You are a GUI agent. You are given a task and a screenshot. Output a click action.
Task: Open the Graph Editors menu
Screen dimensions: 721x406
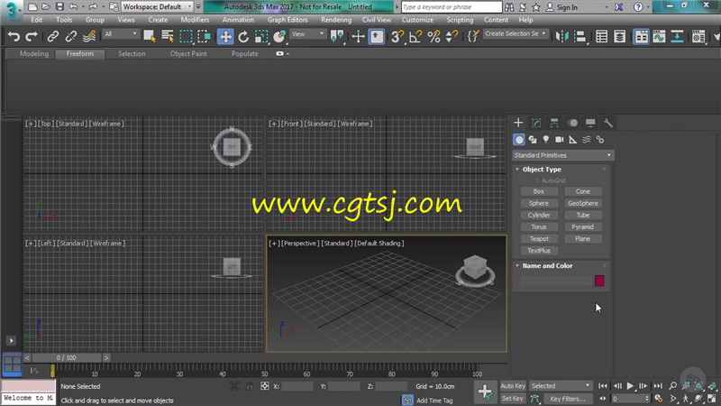[x=287, y=20]
